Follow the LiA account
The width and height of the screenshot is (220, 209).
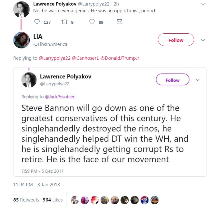pos(176,40)
